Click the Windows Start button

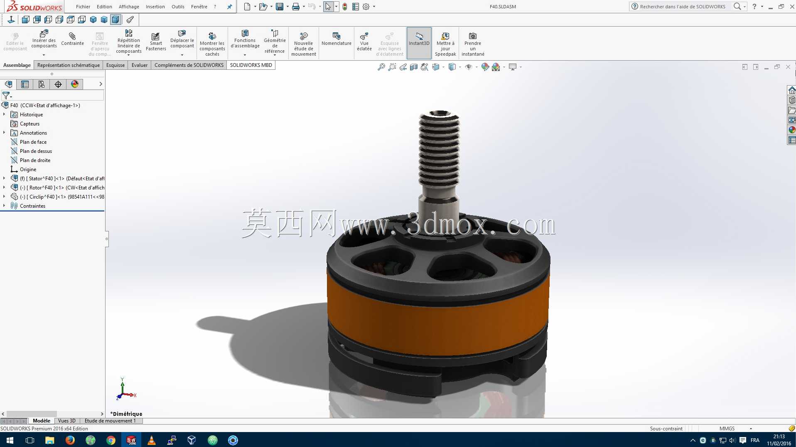(10, 440)
